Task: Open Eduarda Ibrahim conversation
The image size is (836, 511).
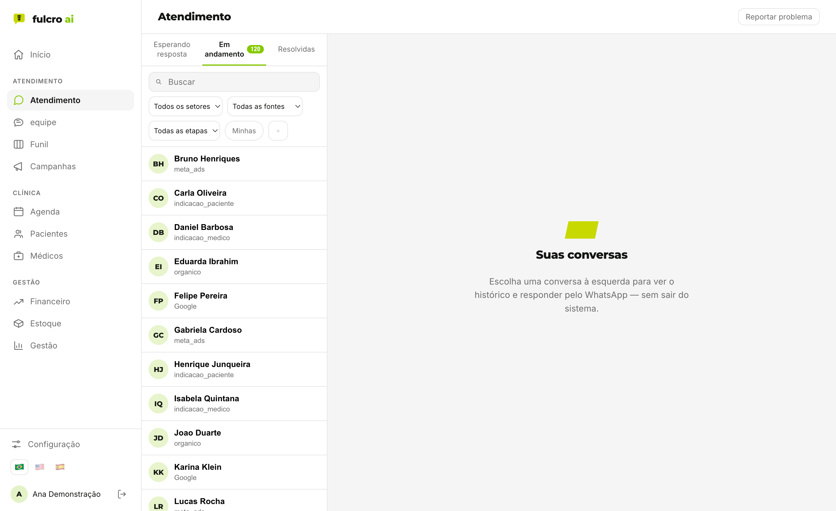Action: 234,266
